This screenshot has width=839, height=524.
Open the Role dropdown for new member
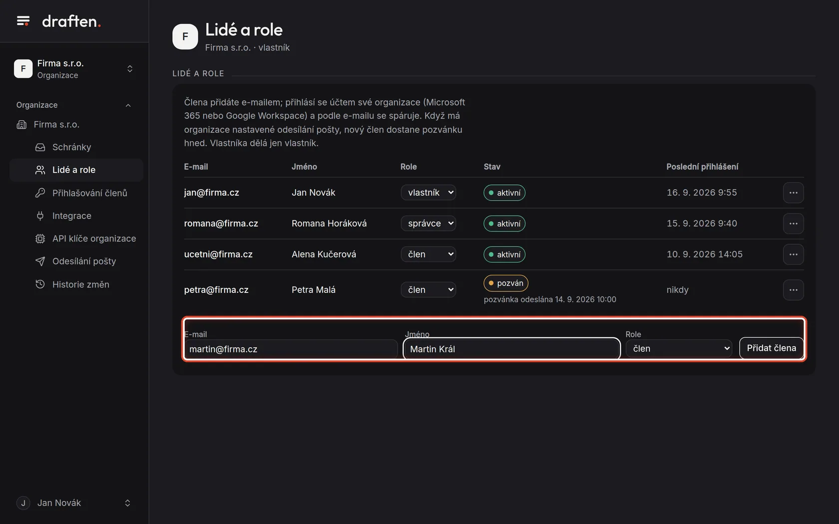pyautogui.click(x=679, y=349)
